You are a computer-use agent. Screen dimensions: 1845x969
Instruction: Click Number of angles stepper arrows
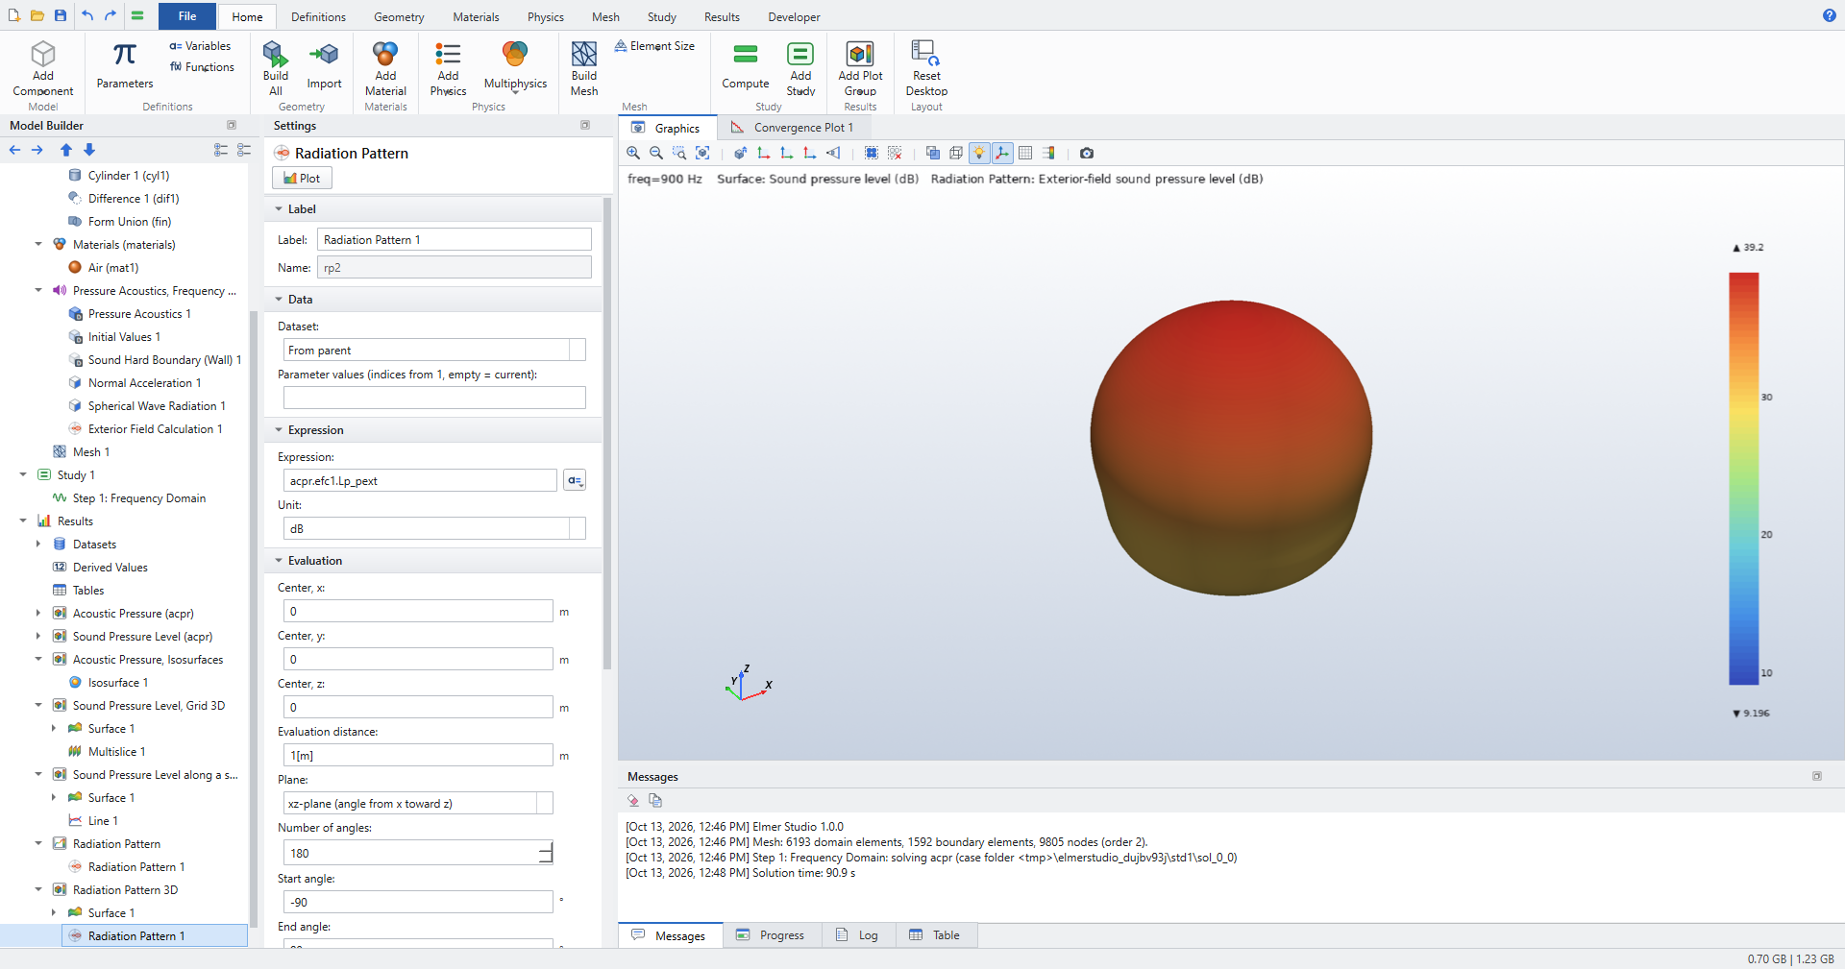click(x=546, y=853)
